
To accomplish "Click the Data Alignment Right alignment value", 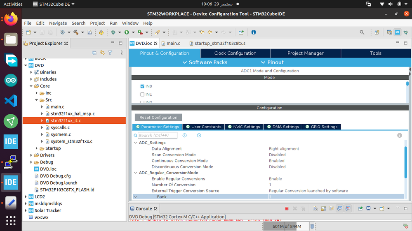I will [284, 149].
